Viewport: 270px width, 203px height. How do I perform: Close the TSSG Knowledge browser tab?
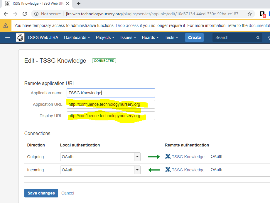[x=68, y=4]
